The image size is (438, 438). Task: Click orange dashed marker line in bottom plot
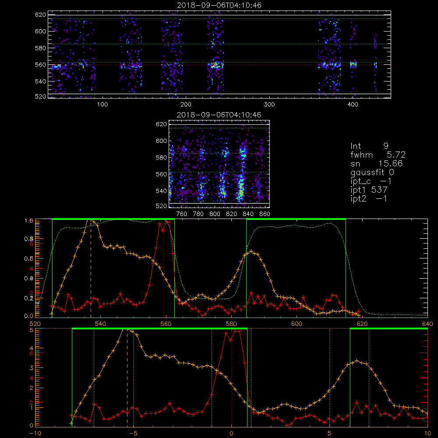127,378
